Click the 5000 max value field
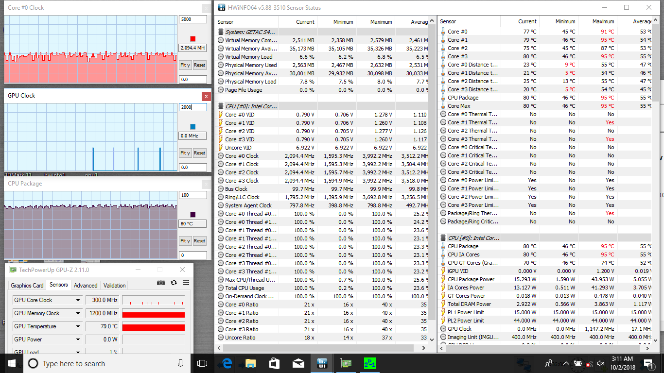664x373 pixels. (x=192, y=19)
